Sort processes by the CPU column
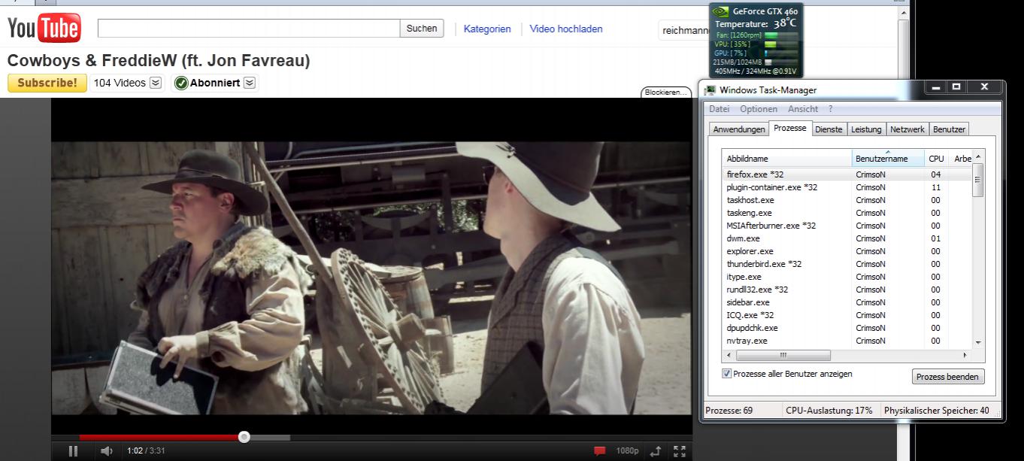1024x461 pixels. point(936,159)
